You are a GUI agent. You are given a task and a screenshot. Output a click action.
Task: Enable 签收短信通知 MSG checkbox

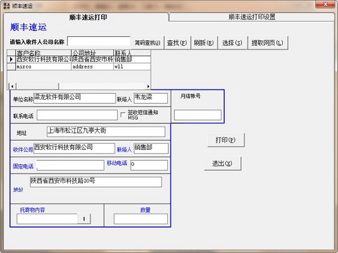pos(123,114)
